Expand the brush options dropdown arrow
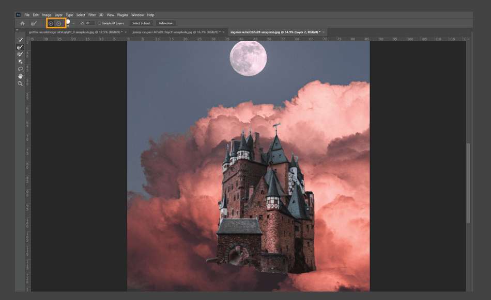 pos(73,23)
